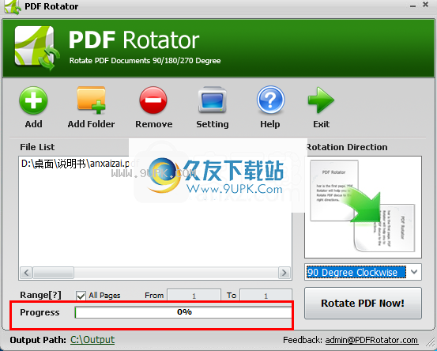Click the Progress bar showing 0%
Image resolution: width=437 pixels, height=351 pixels.
(x=183, y=312)
